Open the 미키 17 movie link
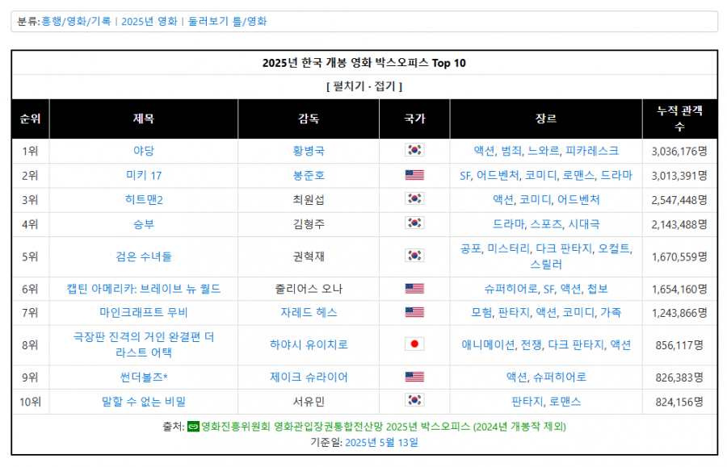The image size is (727, 467). [x=144, y=175]
